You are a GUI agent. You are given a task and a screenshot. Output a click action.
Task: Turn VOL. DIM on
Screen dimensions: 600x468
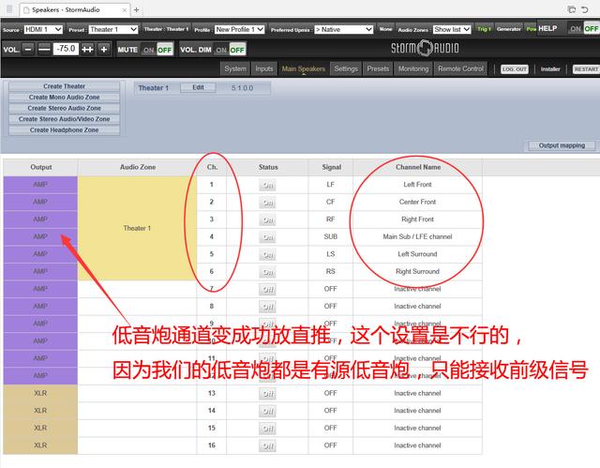tap(221, 50)
